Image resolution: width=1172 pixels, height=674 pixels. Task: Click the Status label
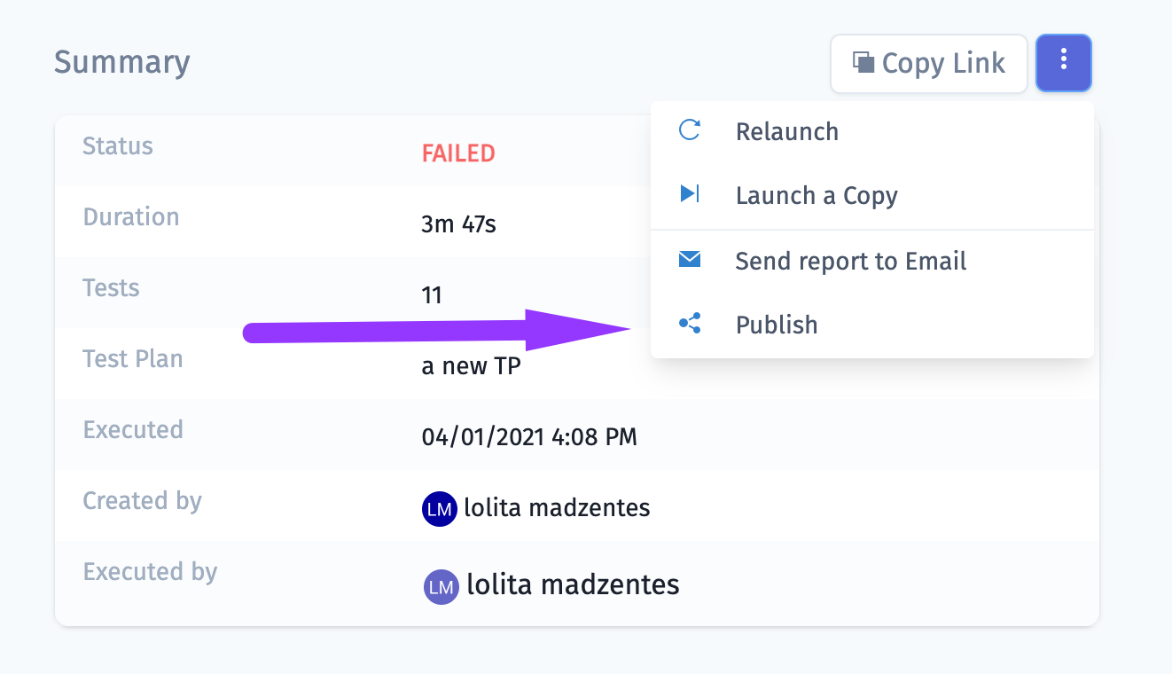(118, 146)
